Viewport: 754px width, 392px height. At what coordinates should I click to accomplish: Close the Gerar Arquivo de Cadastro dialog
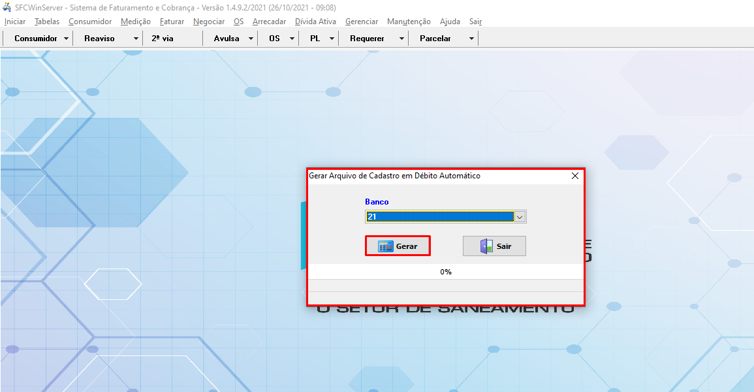coord(575,176)
